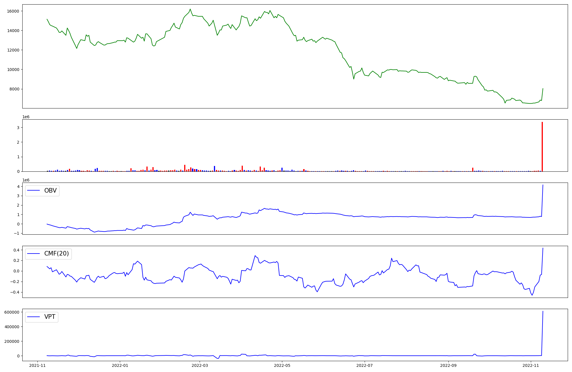The height and width of the screenshot is (372, 572).
Task: Click the 2022-09 x-axis date label
Action: click(448, 365)
